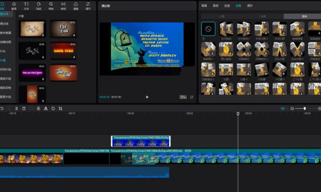Screen dimensions: 321x192
Task: Select the overlay Tom and Jerry clip on upper track
Action: [x=141, y=141]
